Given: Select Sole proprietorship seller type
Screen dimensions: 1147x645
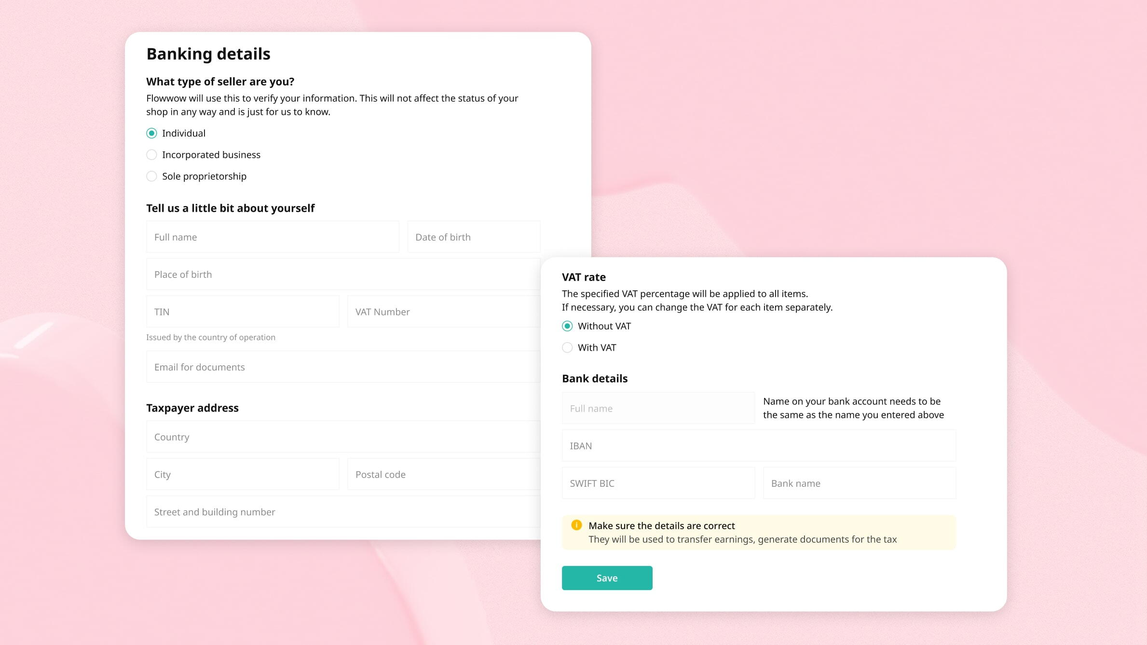Looking at the screenshot, I should pyautogui.click(x=151, y=176).
